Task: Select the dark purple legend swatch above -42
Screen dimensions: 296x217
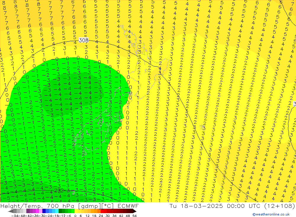Action: pyautogui.click(x=28, y=211)
